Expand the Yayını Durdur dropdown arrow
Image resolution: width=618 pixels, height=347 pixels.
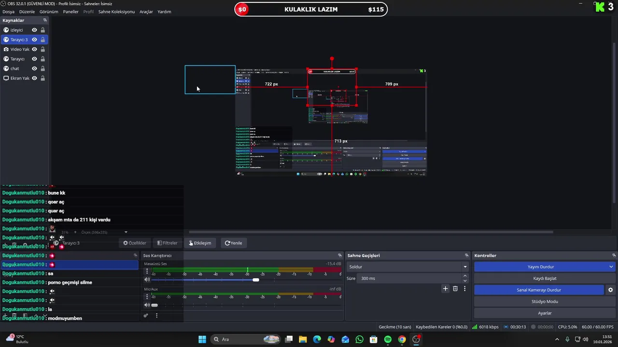pyautogui.click(x=611, y=267)
